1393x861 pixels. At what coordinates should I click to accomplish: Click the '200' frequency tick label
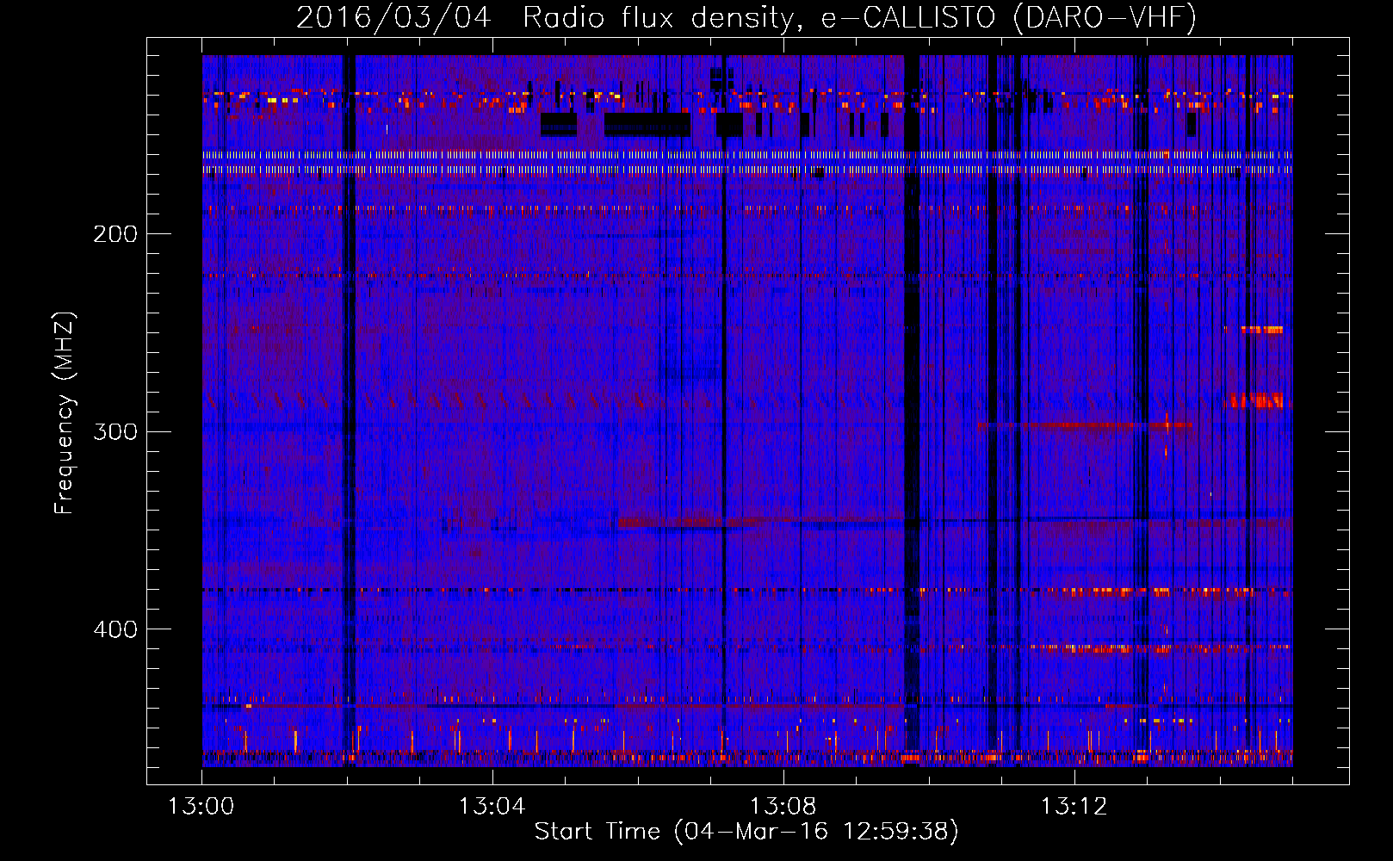[115, 234]
